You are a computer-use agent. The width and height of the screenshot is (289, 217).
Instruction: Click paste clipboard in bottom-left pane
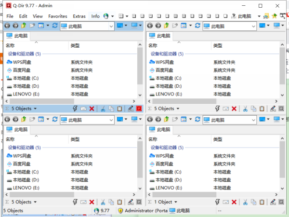119,202
